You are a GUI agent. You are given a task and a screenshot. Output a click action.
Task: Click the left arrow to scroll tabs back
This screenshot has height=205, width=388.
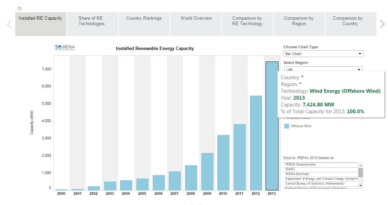10,24
